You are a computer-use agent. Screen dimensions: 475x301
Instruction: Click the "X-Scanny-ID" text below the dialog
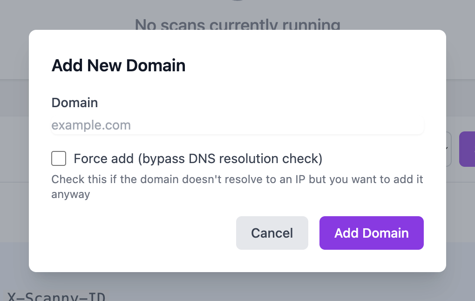[x=56, y=296]
